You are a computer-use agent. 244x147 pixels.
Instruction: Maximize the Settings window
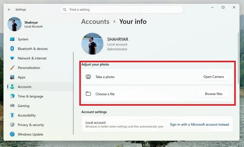223,7
